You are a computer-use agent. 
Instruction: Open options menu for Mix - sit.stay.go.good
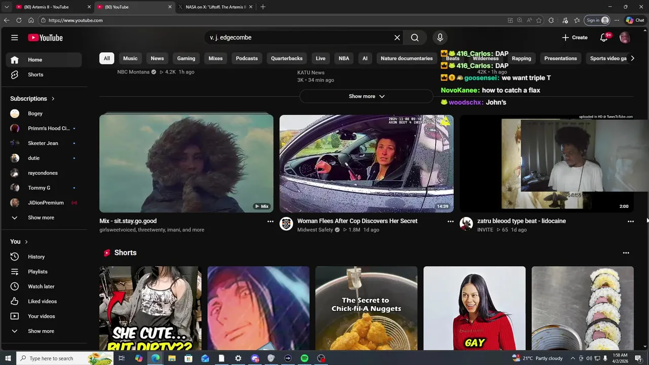[270, 222]
